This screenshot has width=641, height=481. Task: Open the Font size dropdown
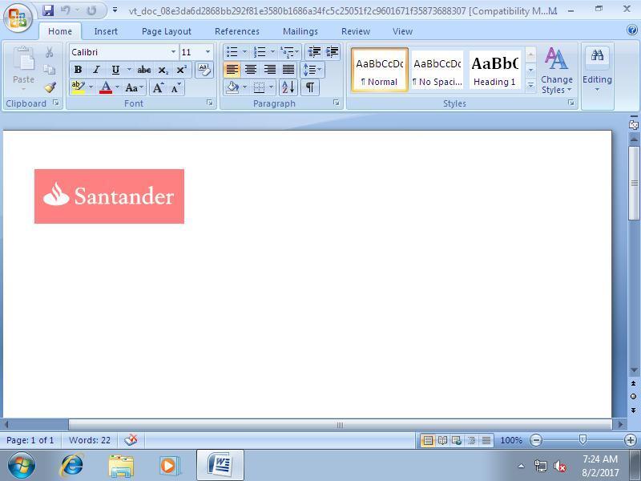click(208, 52)
